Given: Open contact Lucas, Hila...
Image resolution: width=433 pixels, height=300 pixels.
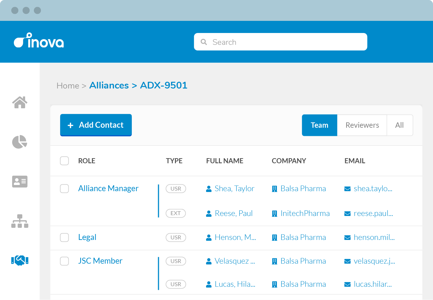Looking at the screenshot, I should click(235, 284).
